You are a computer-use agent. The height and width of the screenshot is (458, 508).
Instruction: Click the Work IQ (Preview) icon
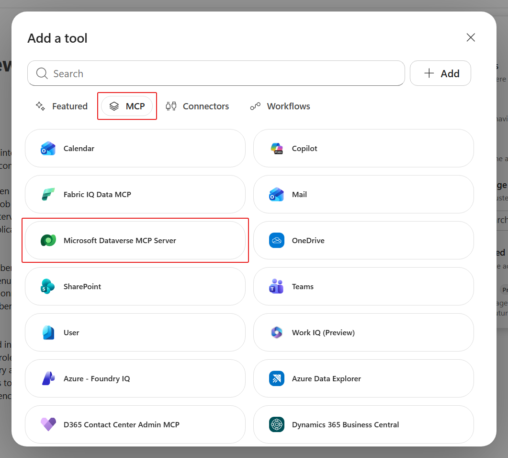[x=277, y=332]
